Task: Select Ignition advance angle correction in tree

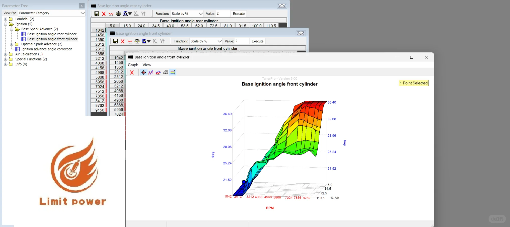Action: [x=47, y=49]
